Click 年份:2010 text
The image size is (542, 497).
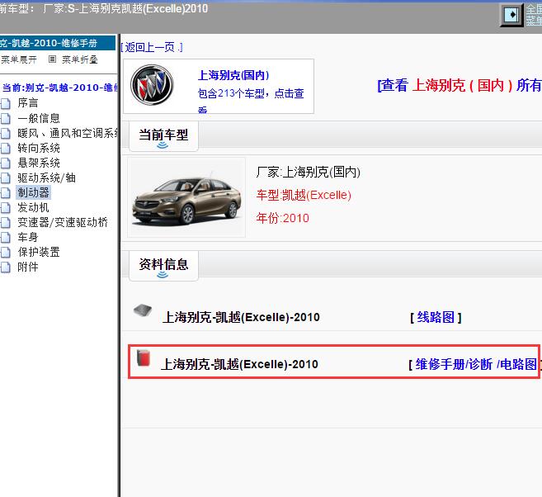[282, 218]
